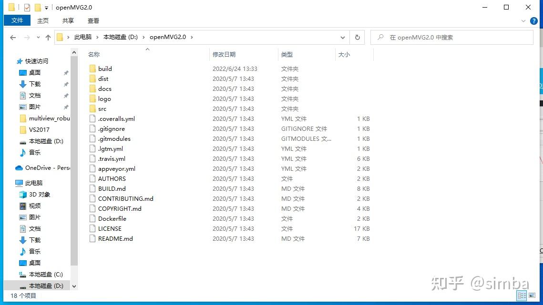The width and height of the screenshot is (543, 305).
Task: Open the 文件 menu
Action: click(17, 20)
